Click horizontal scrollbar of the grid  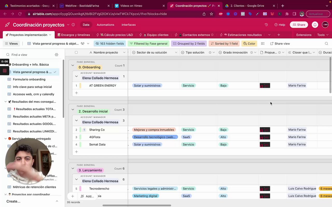point(137,205)
